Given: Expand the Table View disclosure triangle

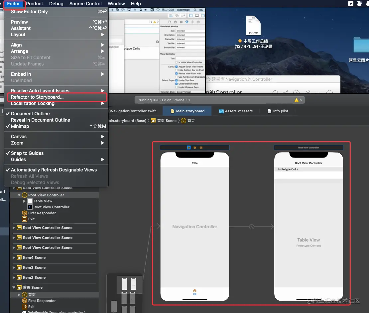Looking at the screenshot, I should (25, 201).
